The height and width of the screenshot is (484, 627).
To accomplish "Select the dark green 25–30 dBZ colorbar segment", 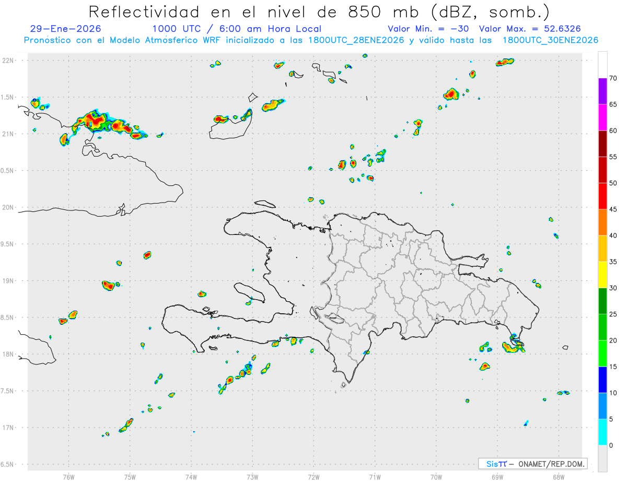I will coord(602,301).
